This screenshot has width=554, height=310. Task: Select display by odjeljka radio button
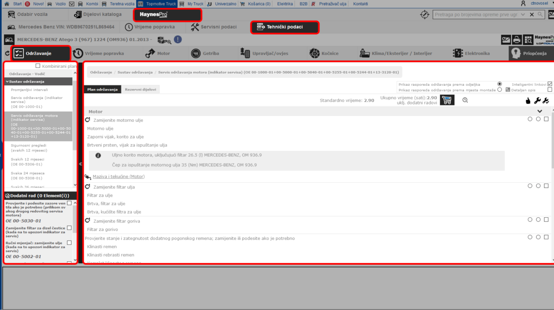pyautogui.click(x=500, y=84)
